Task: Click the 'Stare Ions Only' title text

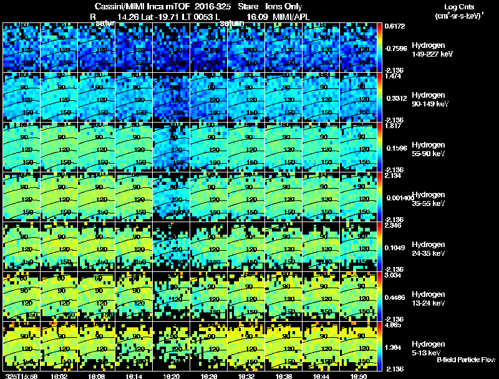Action: coord(270,7)
